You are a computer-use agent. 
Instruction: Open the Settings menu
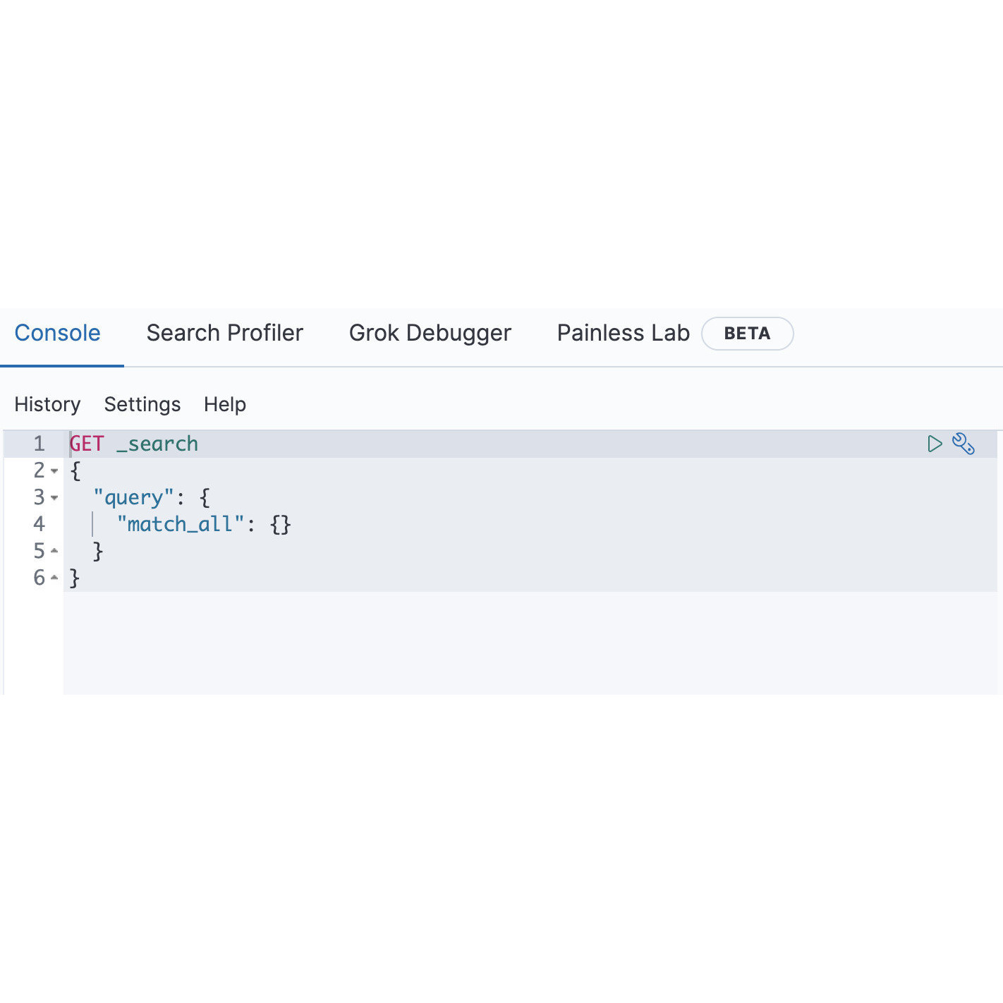click(x=142, y=404)
